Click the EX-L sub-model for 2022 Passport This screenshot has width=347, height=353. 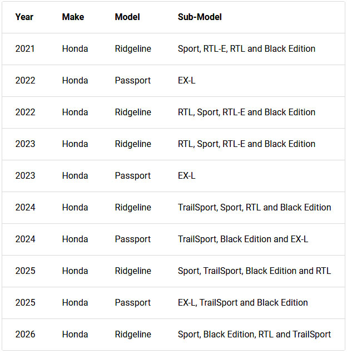pyautogui.click(x=186, y=81)
